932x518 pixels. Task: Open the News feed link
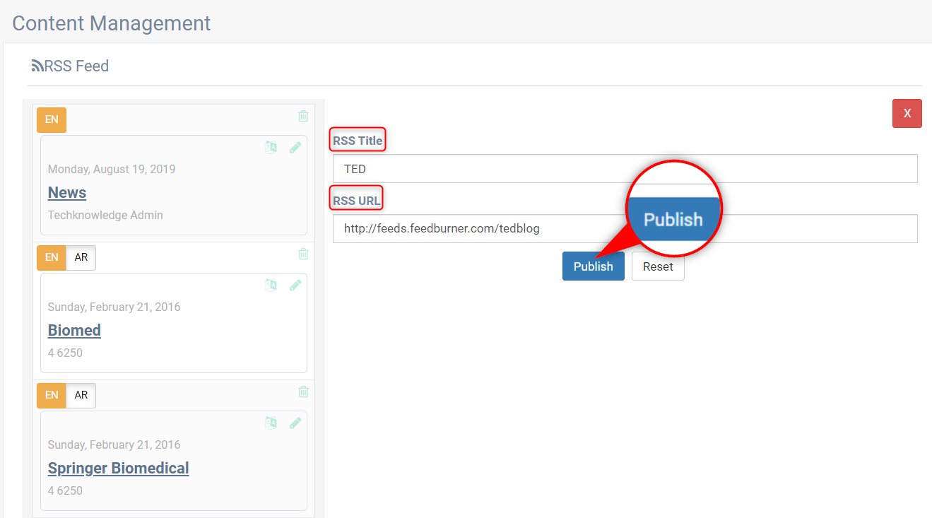point(67,192)
